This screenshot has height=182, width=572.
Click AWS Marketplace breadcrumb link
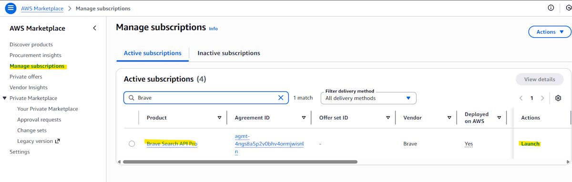pos(42,9)
